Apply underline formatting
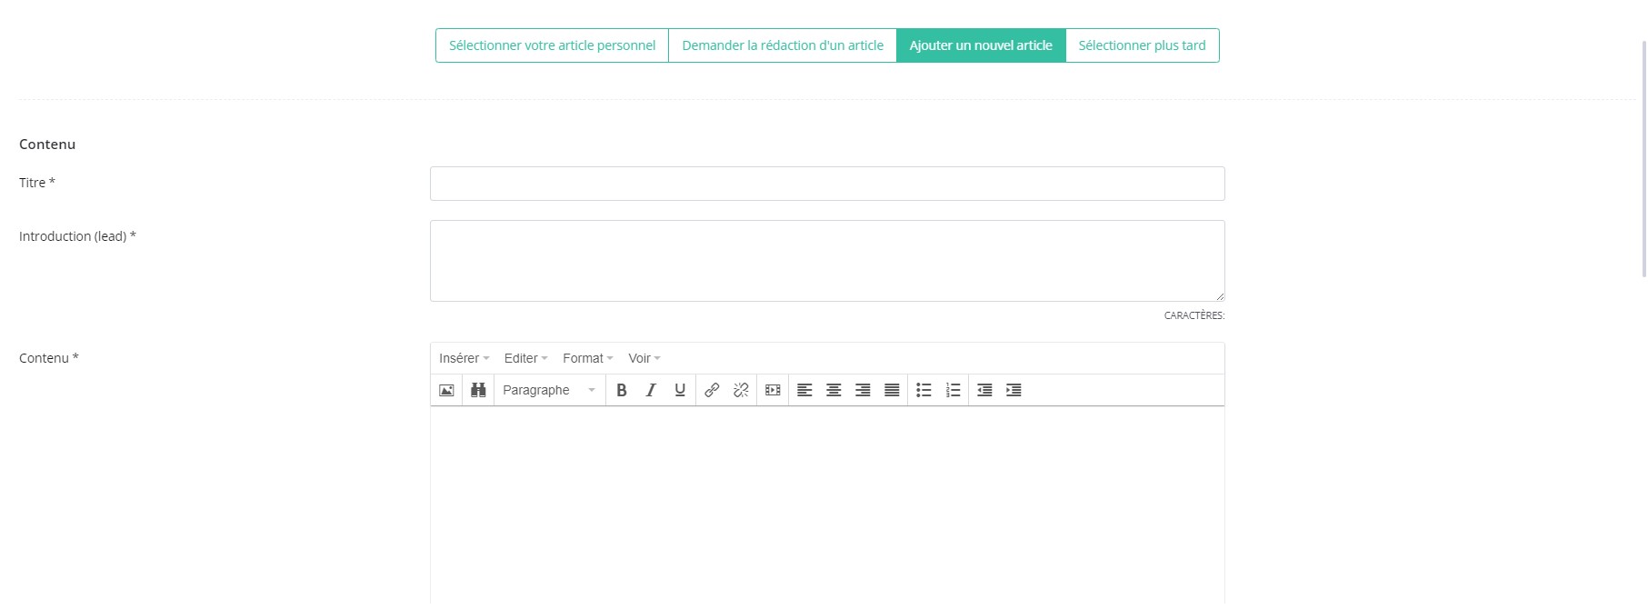 680,390
